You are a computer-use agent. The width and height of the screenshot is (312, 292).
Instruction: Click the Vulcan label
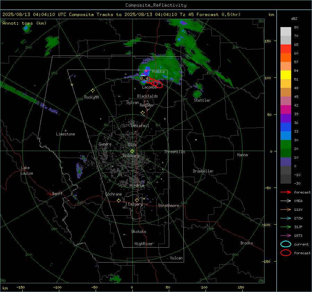(176, 258)
